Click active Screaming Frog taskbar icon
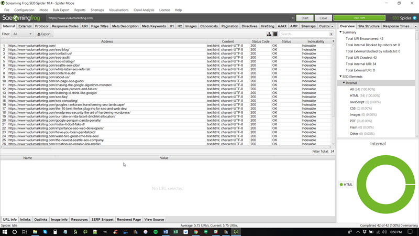This screenshot has height=236, width=419. click(x=236, y=232)
